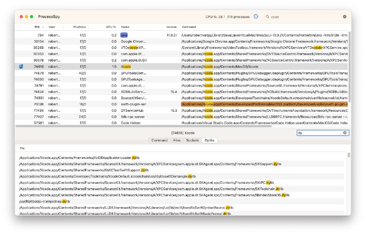Image resolution: width=366 pixels, height=235 pixels.
Task: Select the GPUToolsCom process row 74679
Action: coord(182,73)
